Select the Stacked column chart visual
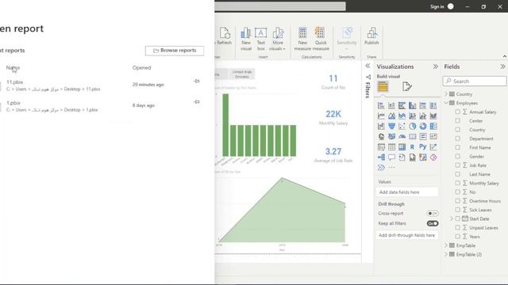This screenshot has width=508, height=285. [391, 105]
